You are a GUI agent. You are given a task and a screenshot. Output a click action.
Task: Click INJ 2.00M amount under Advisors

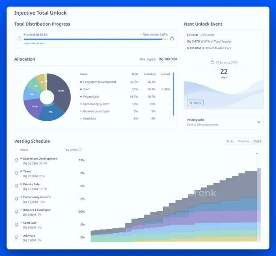coord(30,240)
